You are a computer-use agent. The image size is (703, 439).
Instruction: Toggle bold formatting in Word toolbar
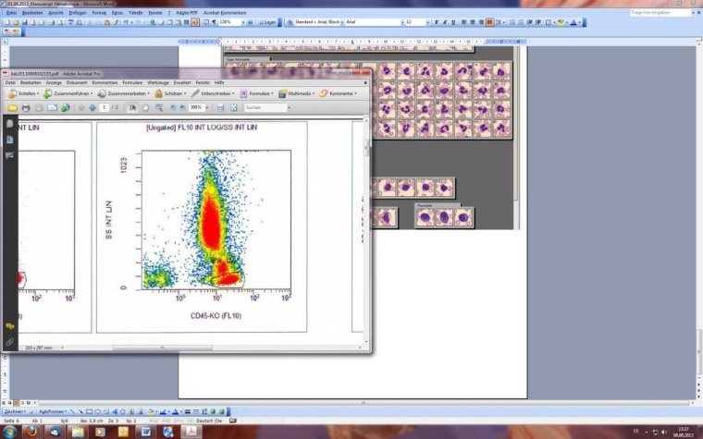click(438, 22)
